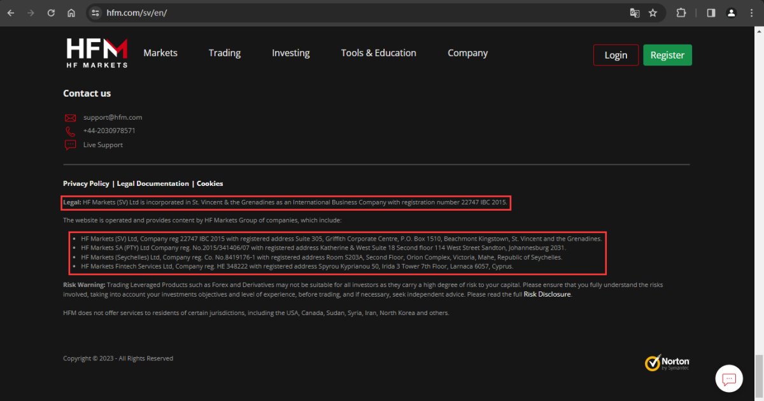Open the Chrome three-dot menu
Image resolution: width=764 pixels, height=401 pixels.
752,13
